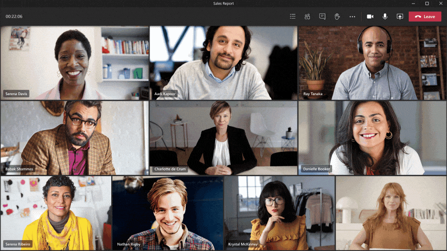Screen dimensions: 447x251
Task: Open the meeting chat
Action: click(322, 17)
